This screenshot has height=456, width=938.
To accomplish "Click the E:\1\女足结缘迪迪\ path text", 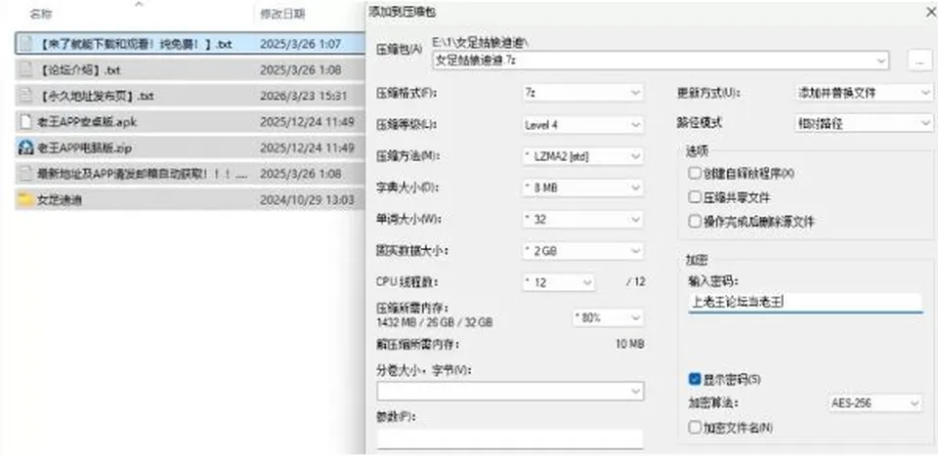I will [x=481, y=42].
